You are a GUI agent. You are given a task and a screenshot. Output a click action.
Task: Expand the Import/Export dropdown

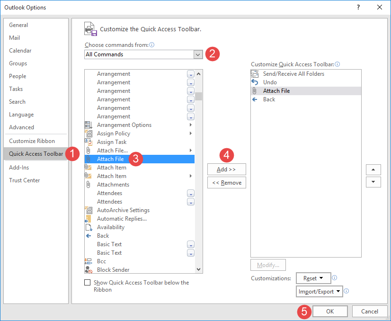320,292
